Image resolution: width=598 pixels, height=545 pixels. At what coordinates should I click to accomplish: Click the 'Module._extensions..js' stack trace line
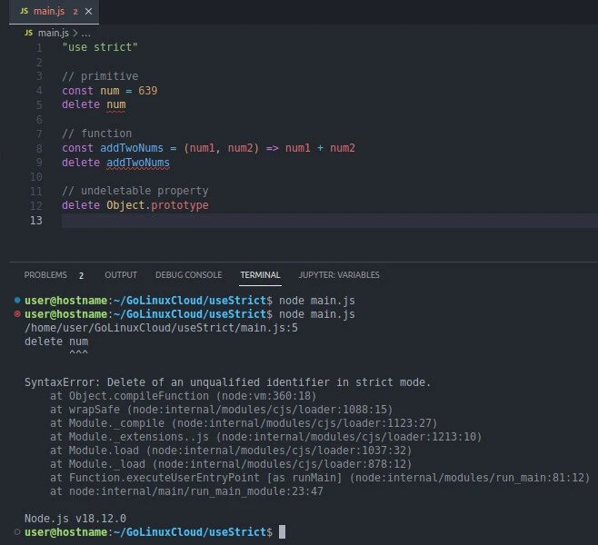(265, 437)
